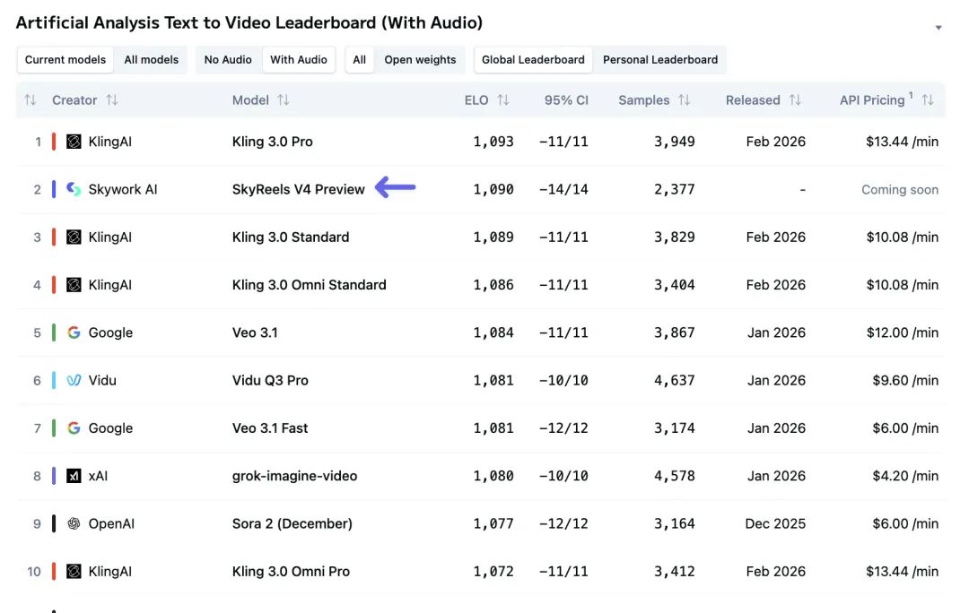
Task: Select the All models tab
Action: (x=151, y=60)
